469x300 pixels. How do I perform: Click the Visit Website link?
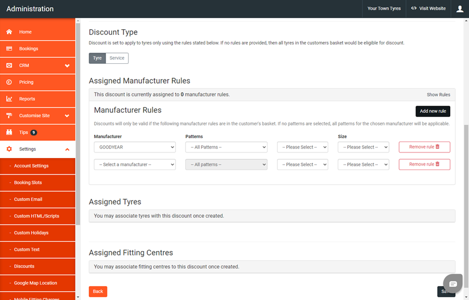coord(428,9)
